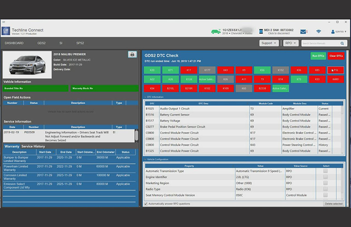Screen dimensions: 351x227
Task: Click the Delete selected button
Action: pyautogui.click(x=333, y=204)
